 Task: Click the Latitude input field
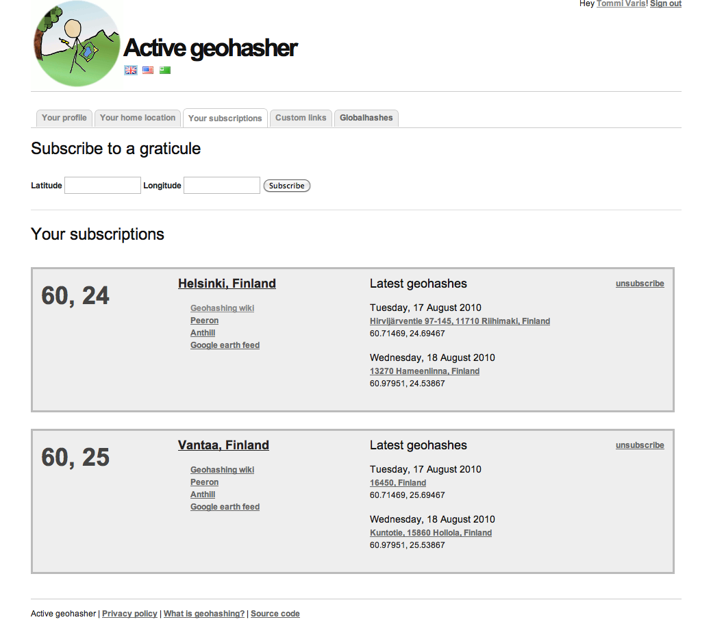pyautogui.click(x=103, y=186)
